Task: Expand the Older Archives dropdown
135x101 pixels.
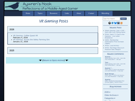Action: coord(111,95)
